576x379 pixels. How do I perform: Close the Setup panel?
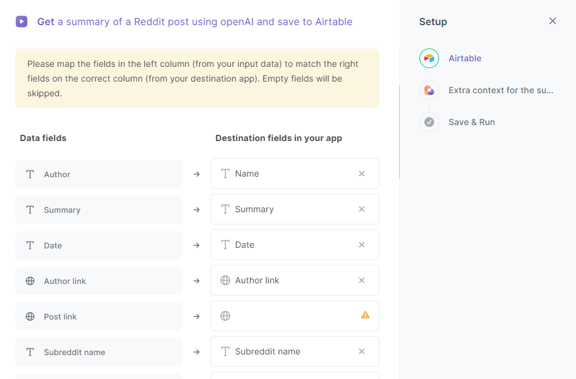point(552,20)
